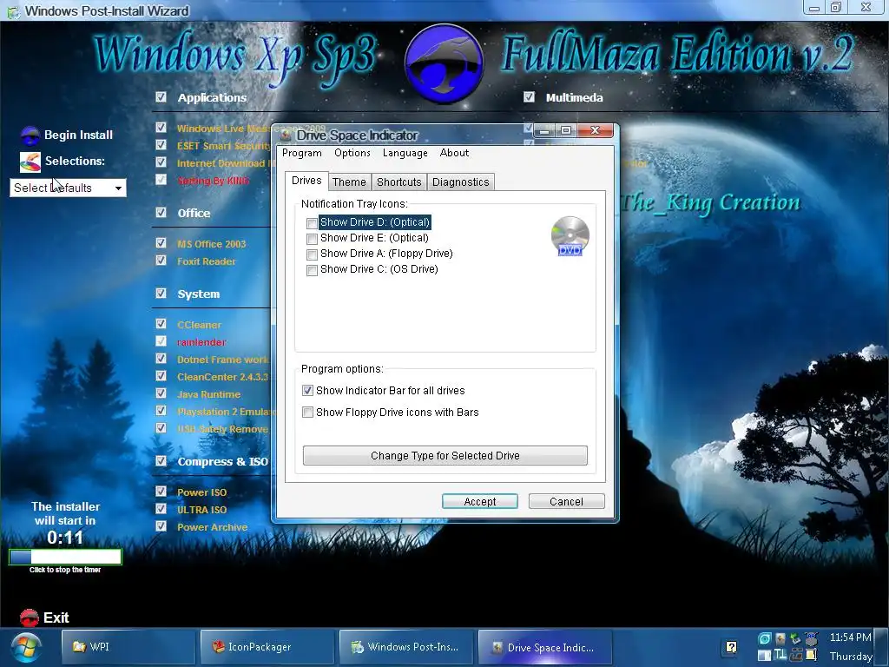
Task: Toggle the Office category checkbox
Action: click(x=161, y=212)
